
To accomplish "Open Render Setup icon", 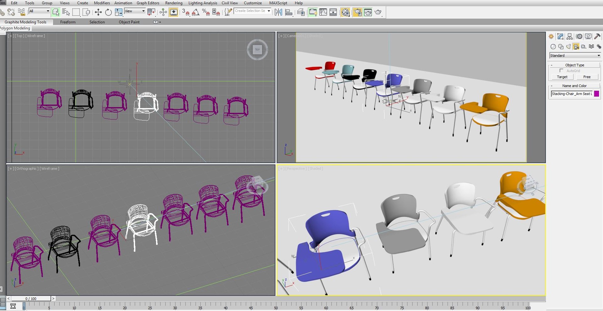I will click(357, 12).
